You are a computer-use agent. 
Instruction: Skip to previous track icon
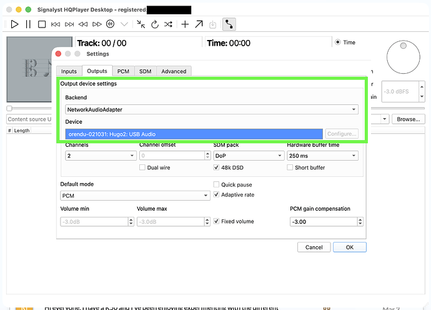[56, 24]
